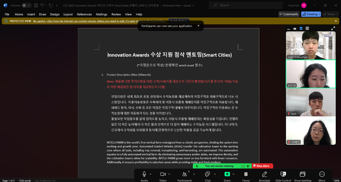Click Zoom panel full-screen expand arrows
This screenshot has height=182, width=341.
point(333,28)
